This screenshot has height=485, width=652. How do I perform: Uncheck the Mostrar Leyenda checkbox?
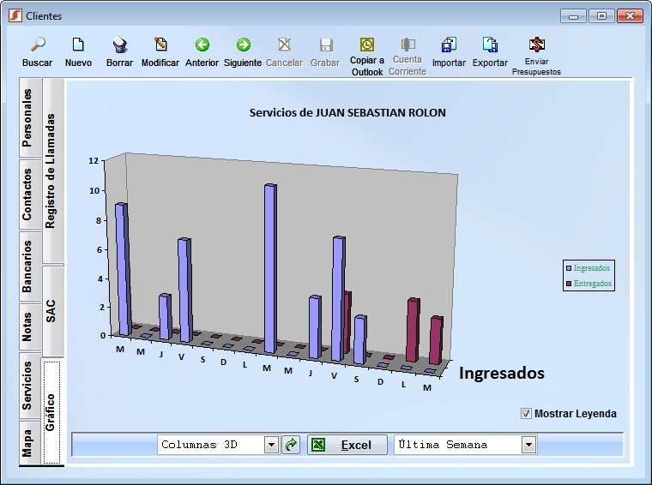point(527,414)
